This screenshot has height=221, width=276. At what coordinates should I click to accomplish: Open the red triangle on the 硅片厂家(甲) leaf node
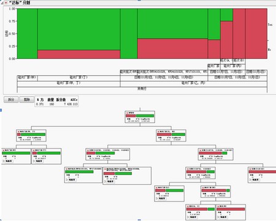point(4,150)
